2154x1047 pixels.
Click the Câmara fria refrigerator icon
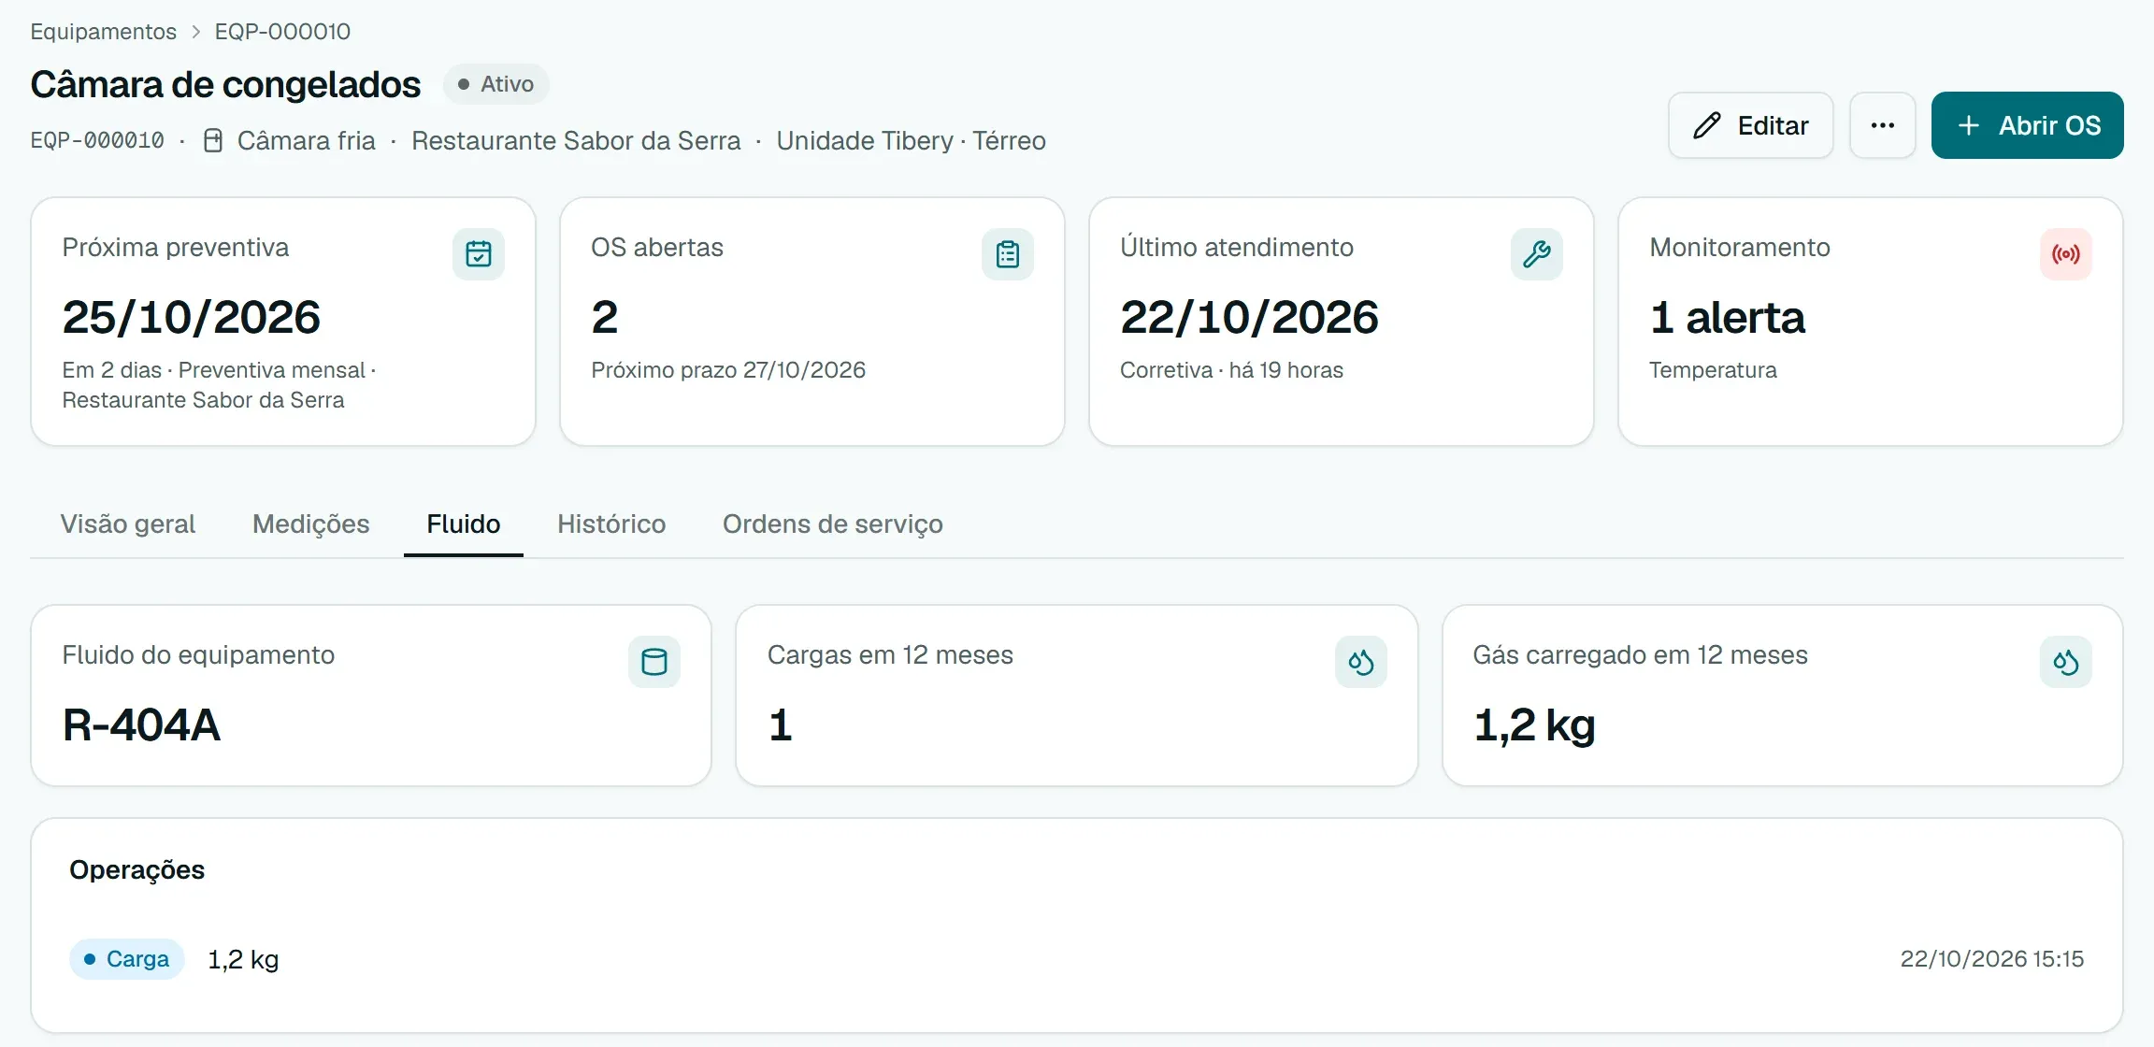tap(213, 141)
